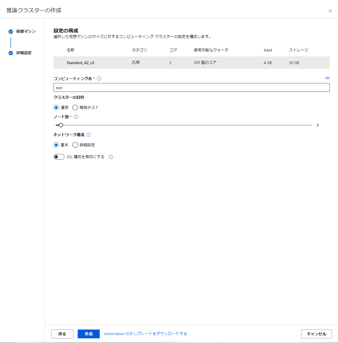Click the info icon next to SSL 構成を有効にする
This screenshot has width=338, height=343.
[111, 157]
